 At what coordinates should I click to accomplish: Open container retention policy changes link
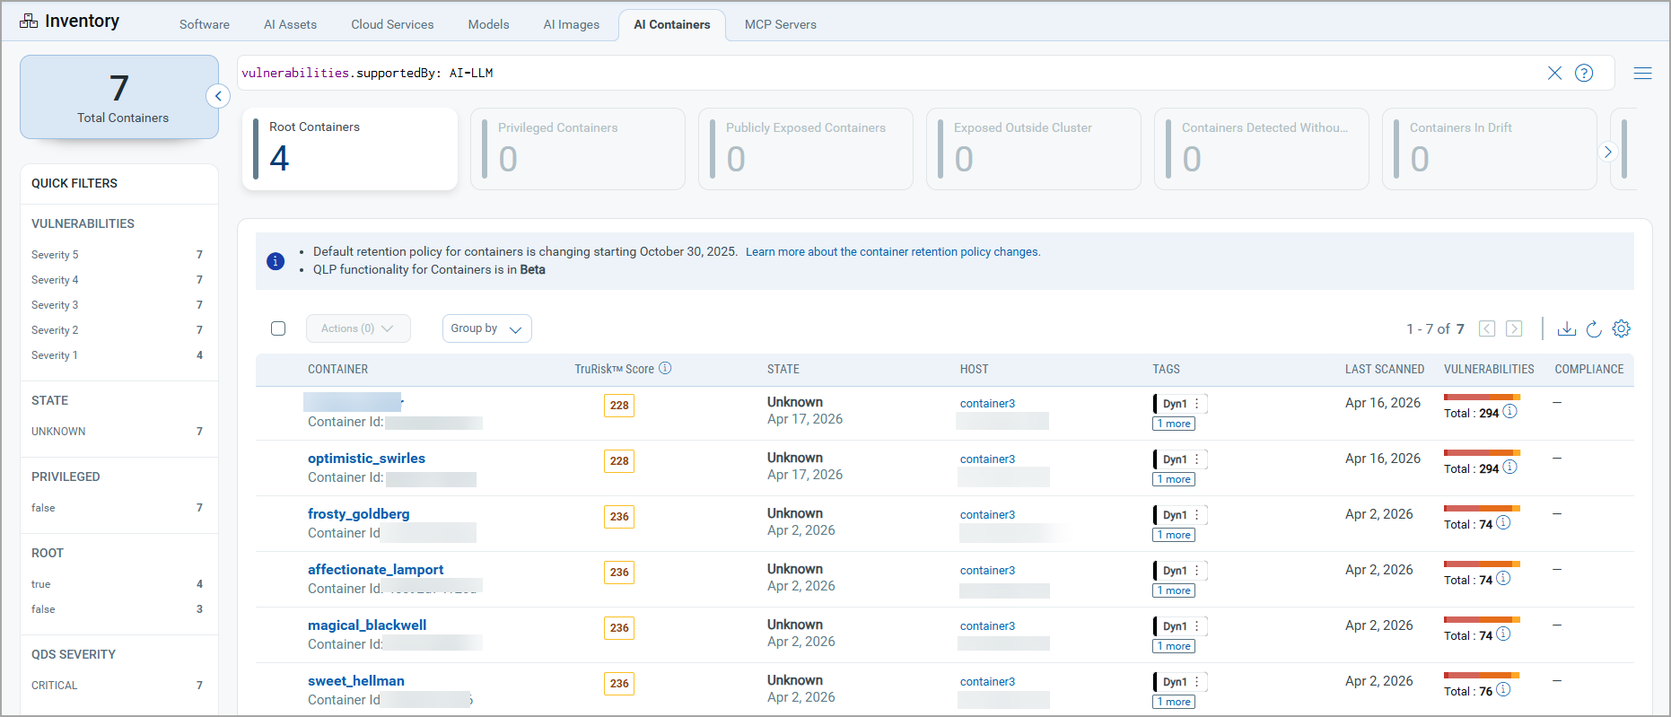coord(893,252)
